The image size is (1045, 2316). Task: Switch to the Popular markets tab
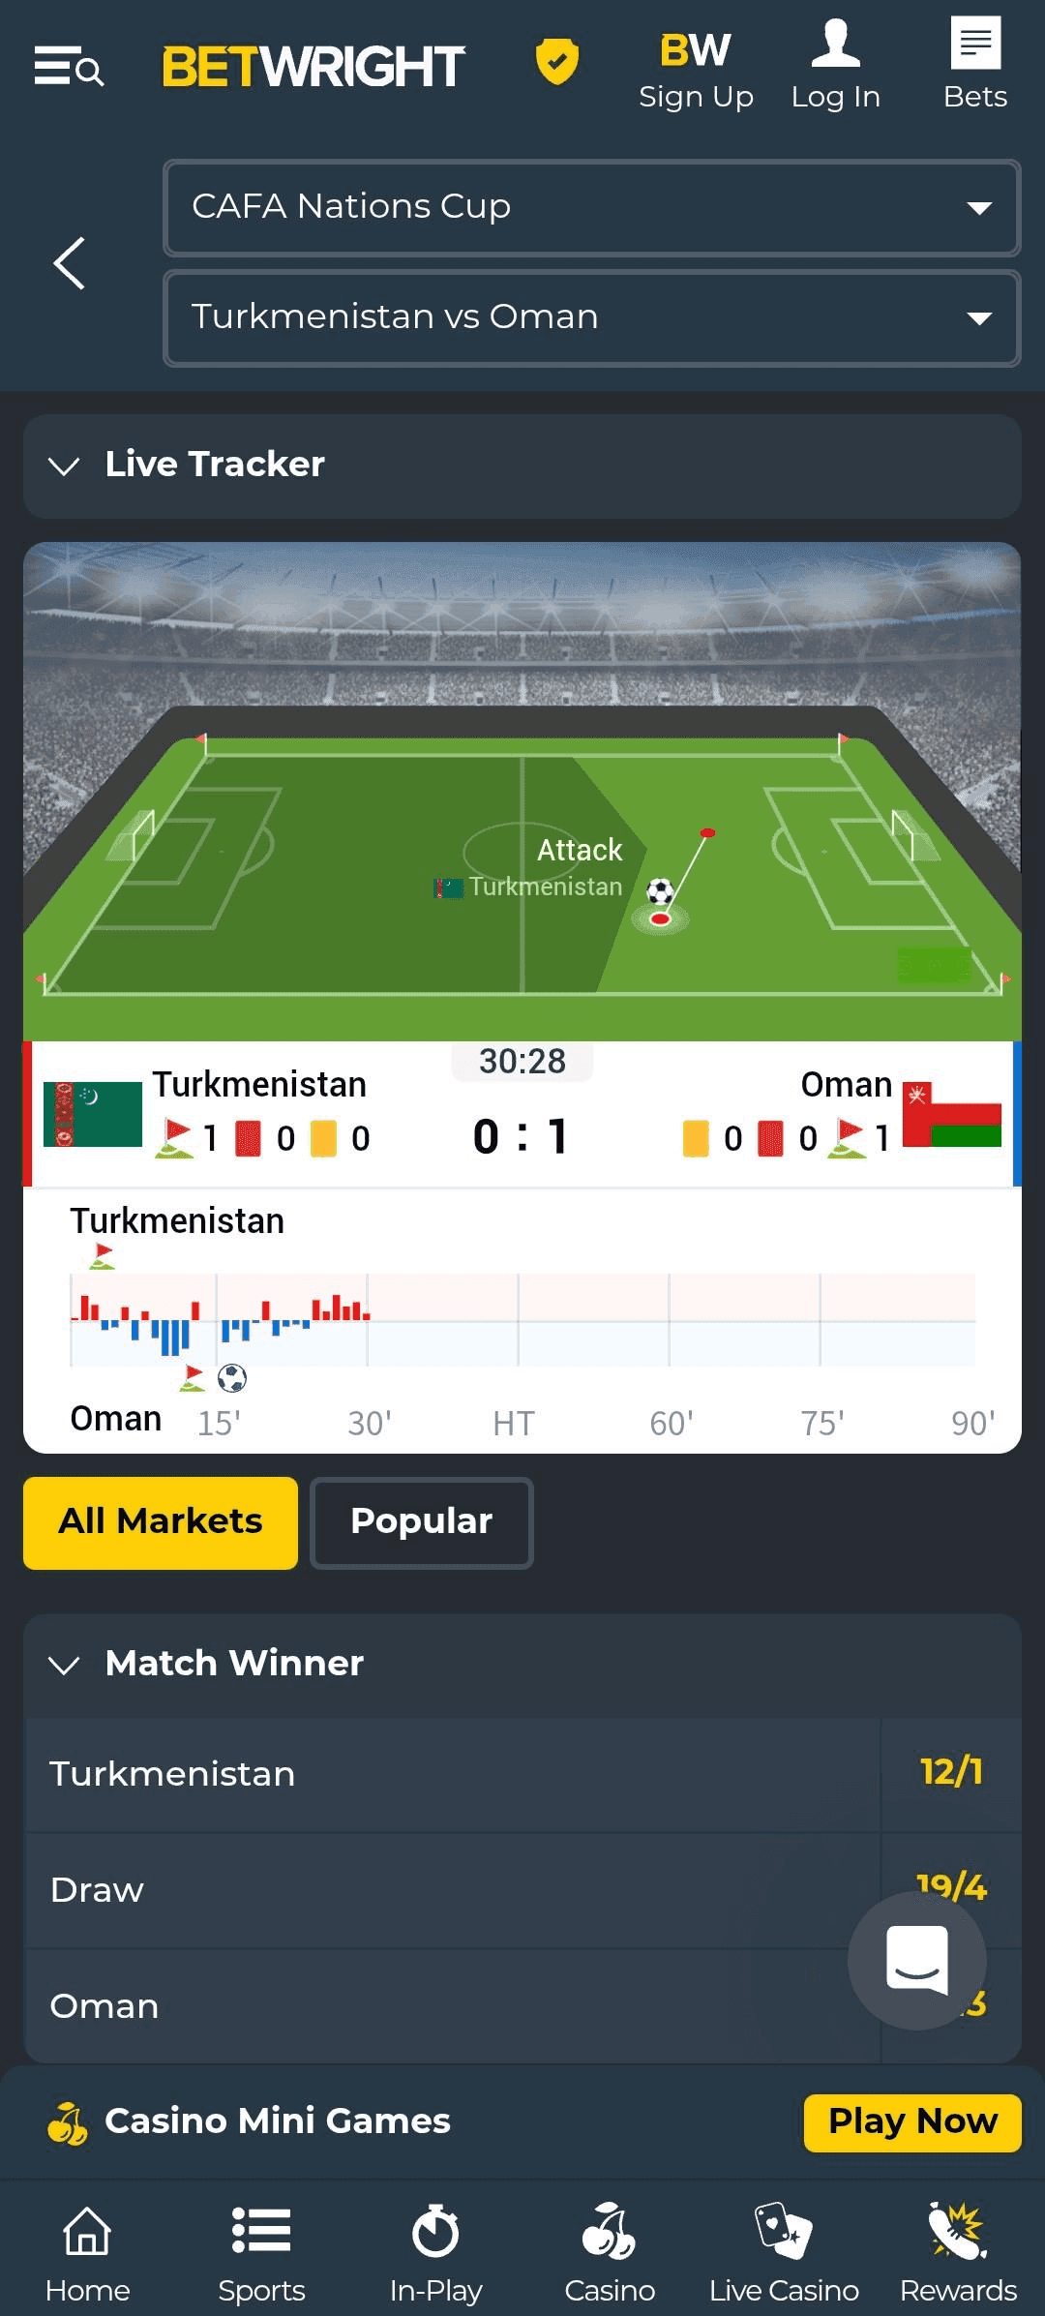pos(422,1521)
